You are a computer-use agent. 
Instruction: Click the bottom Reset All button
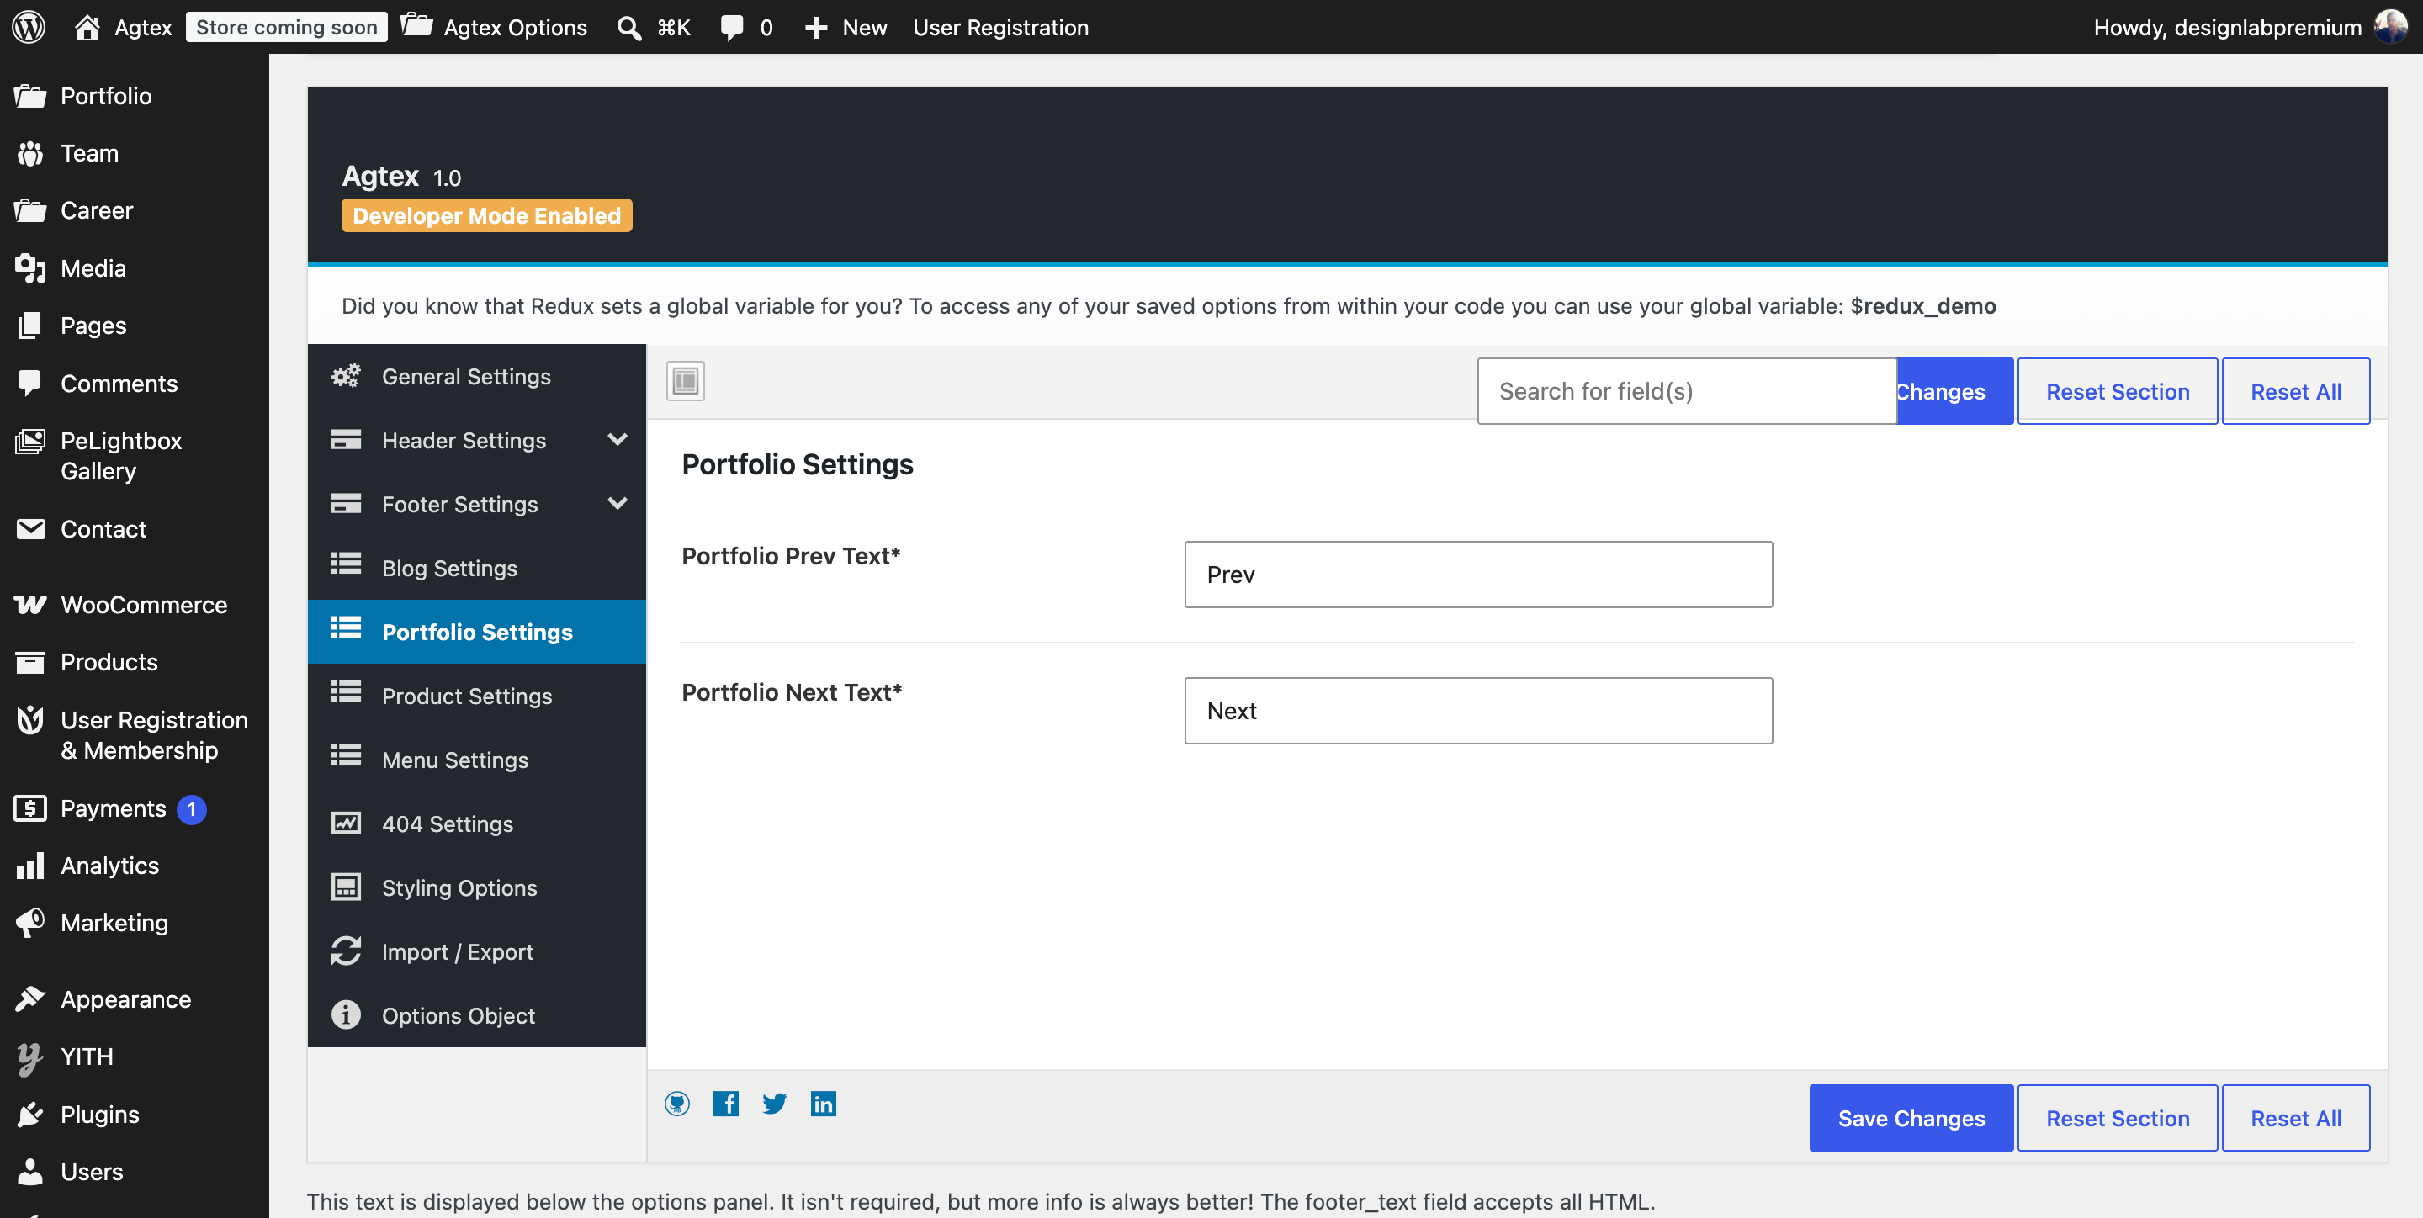pos(2296,1118)
